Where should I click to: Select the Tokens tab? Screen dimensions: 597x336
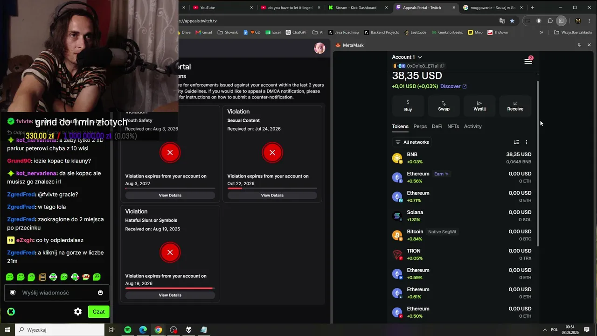click(400, 126)
